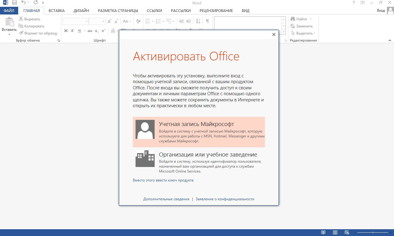Viewport: 394px width, 236px height.
Task: Open the Выделить (Select) dropdown
Action: click(314, 33)
